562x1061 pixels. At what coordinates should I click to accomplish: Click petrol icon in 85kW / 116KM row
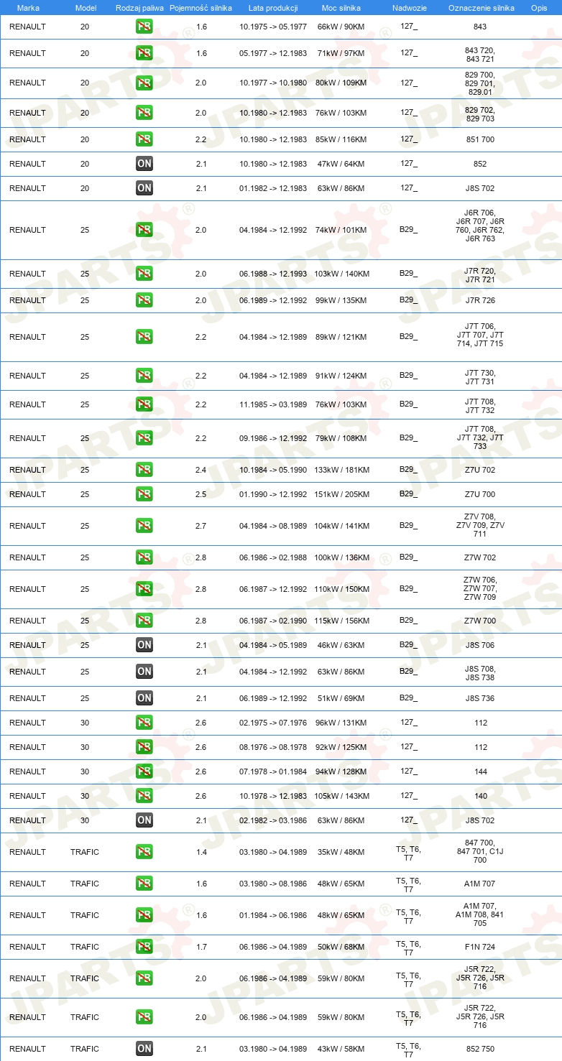click(144, 140)
